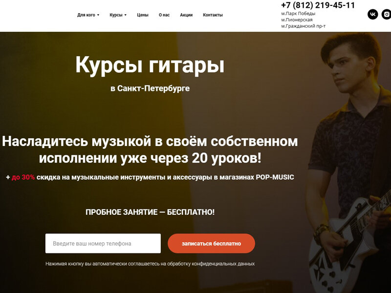
Task: Click the confidential data processing notice
Action: pyautogui.click(x=150, y=264)
